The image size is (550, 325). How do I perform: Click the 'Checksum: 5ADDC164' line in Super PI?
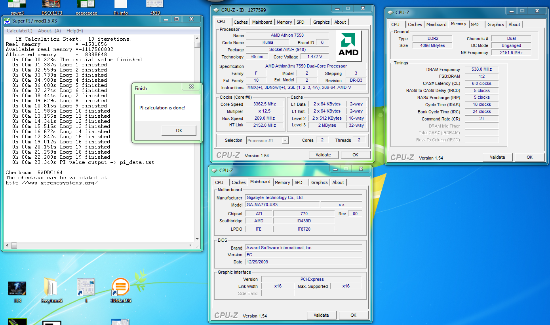click(34, 173)
